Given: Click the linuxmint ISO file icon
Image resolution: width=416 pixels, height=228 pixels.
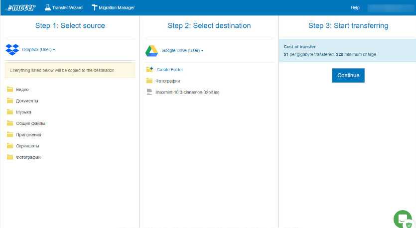Looking at the screenshot, I should [x=149, y=92].
